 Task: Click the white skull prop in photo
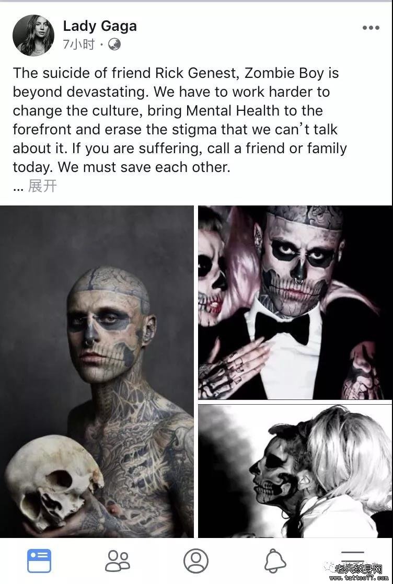(x=53, y=483)
